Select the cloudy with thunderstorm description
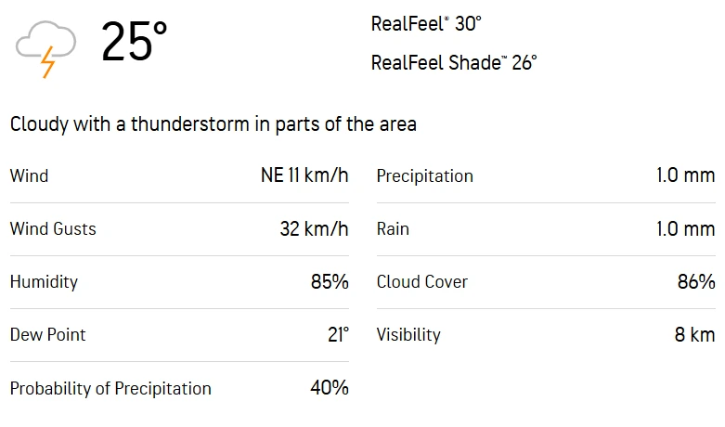This screenshot has height=427, width=725. (213, 123)
